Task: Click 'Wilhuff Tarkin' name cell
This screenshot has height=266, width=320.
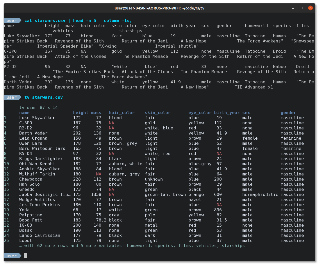Action: tap(37, 174)
